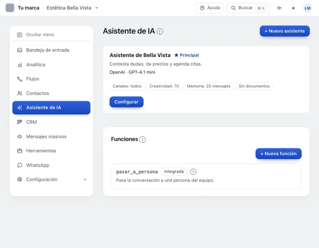Open Flujos in the sidebar
Viewport: 319px width, 248px height.
[51, 79]
